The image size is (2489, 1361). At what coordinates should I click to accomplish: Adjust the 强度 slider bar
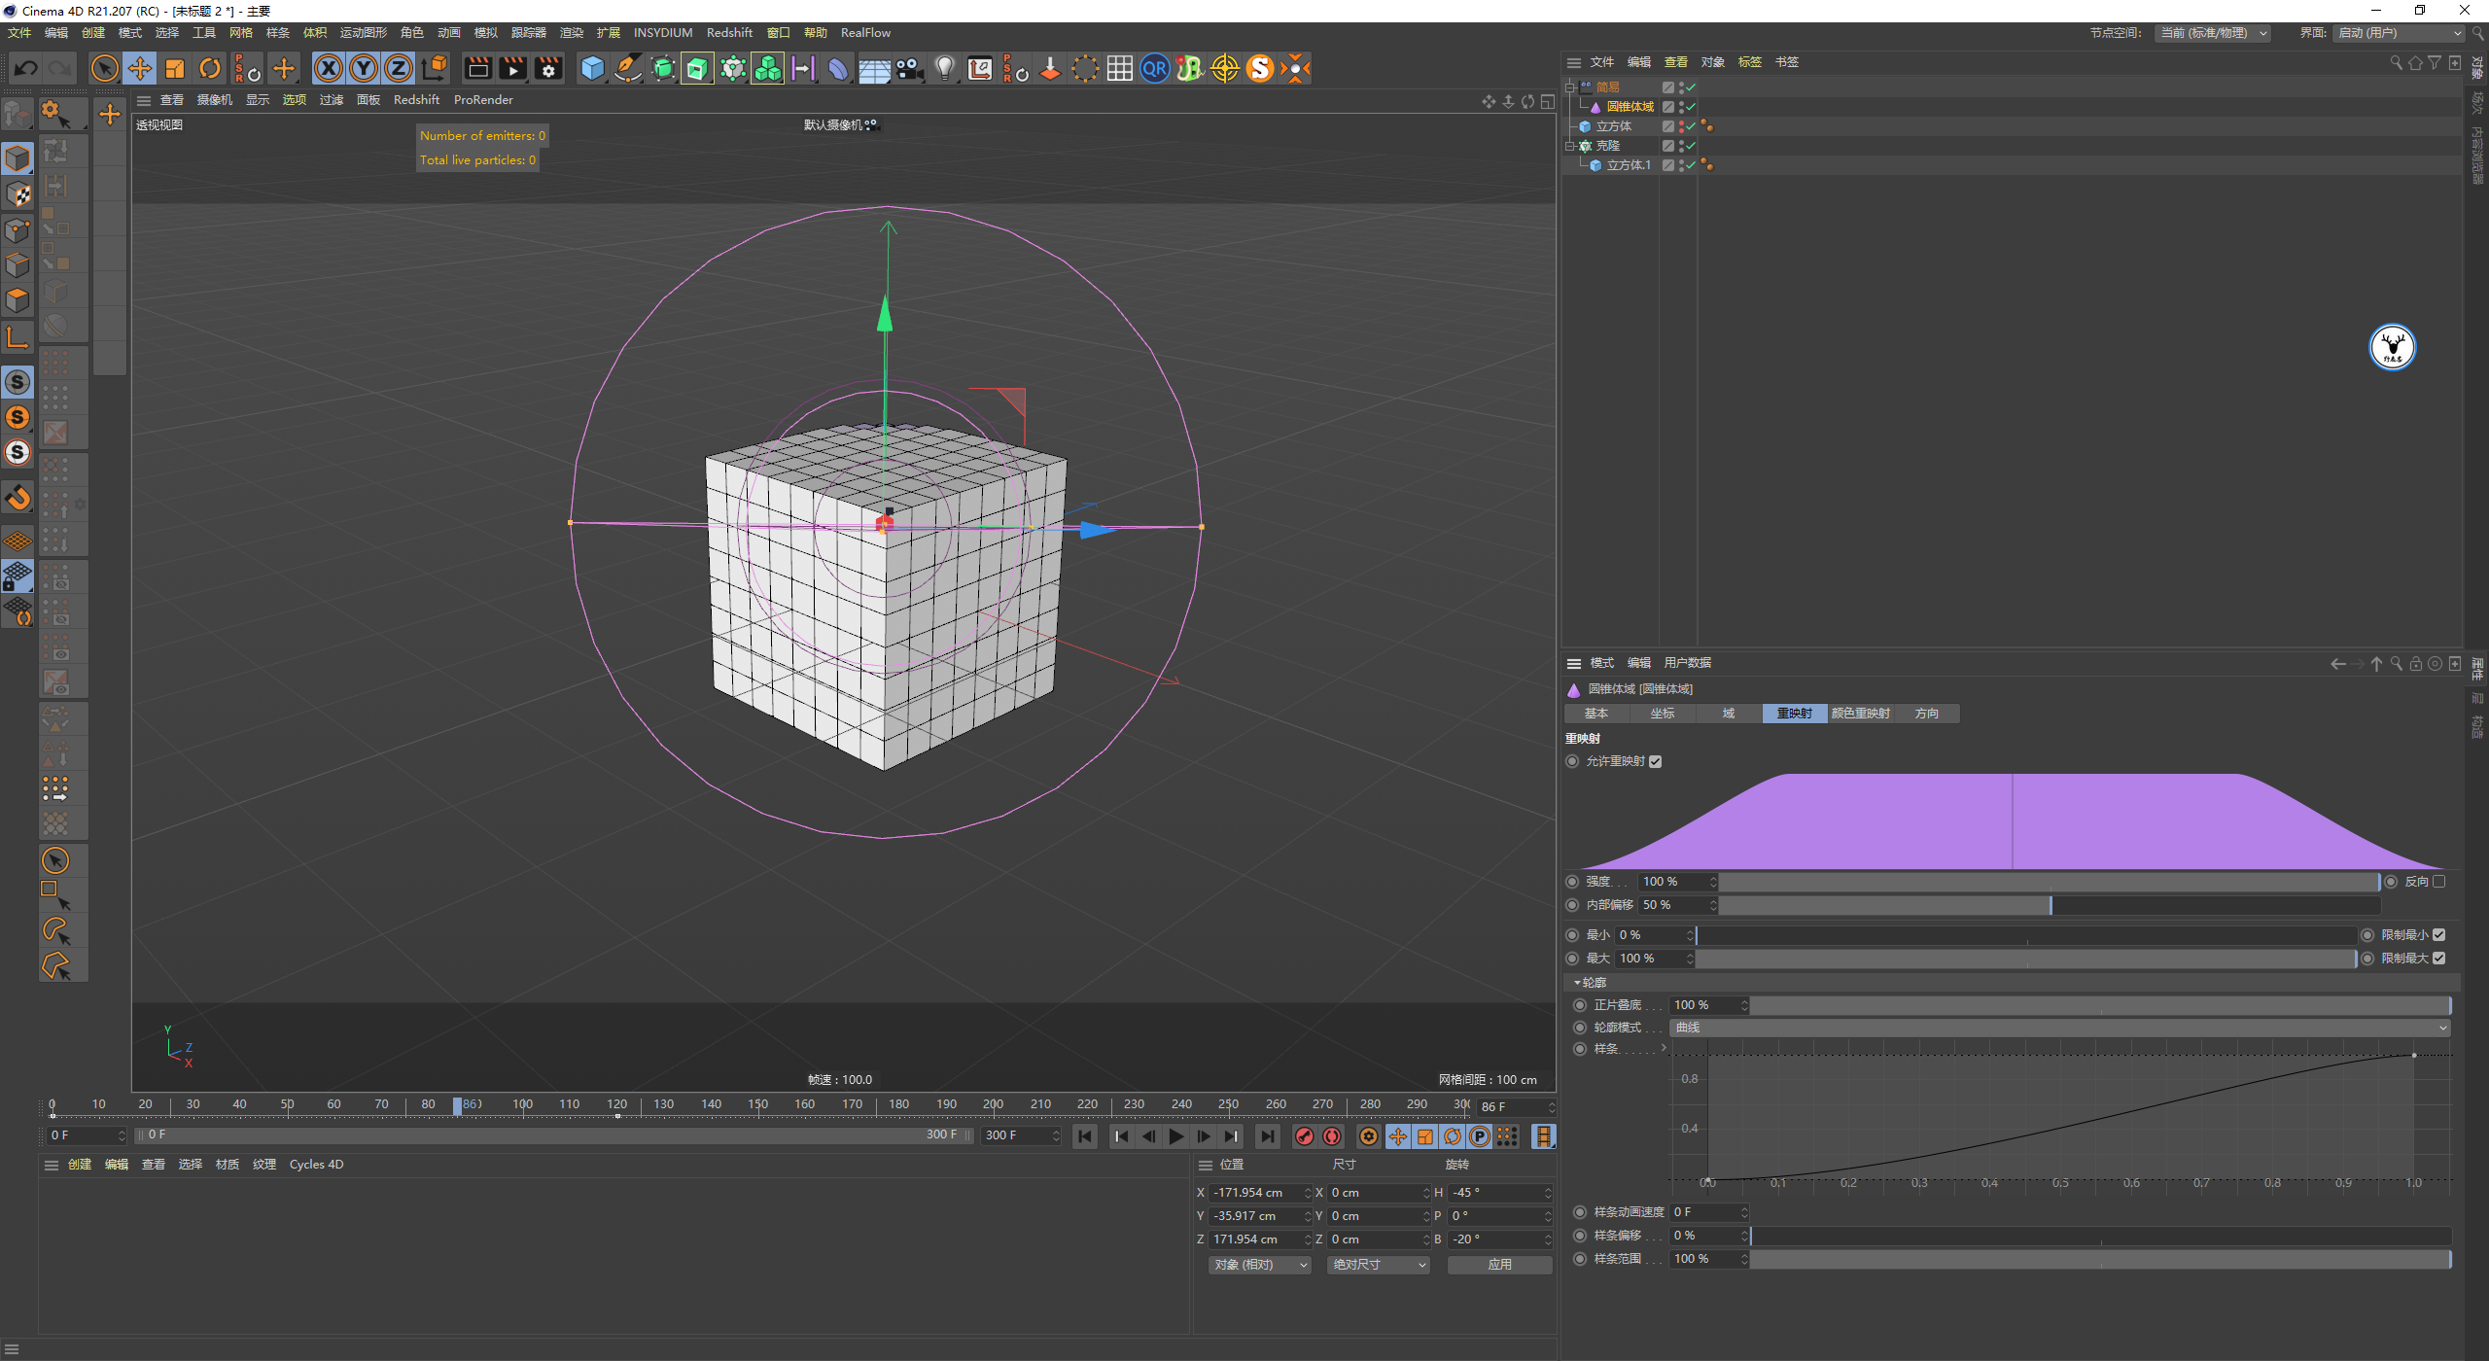click(x=2050, y=882)
